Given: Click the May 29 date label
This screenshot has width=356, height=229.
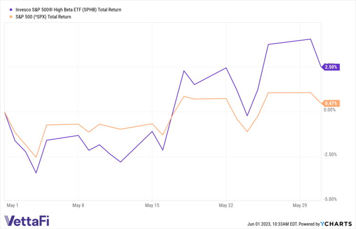Looking at the screenshot, I should (300, 206).
